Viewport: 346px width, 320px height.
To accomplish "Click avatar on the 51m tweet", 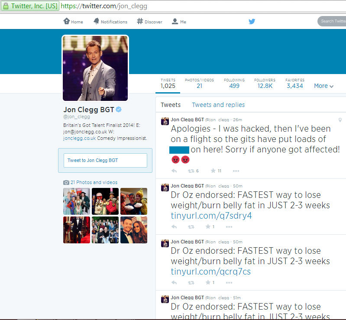I will point(165,299).
